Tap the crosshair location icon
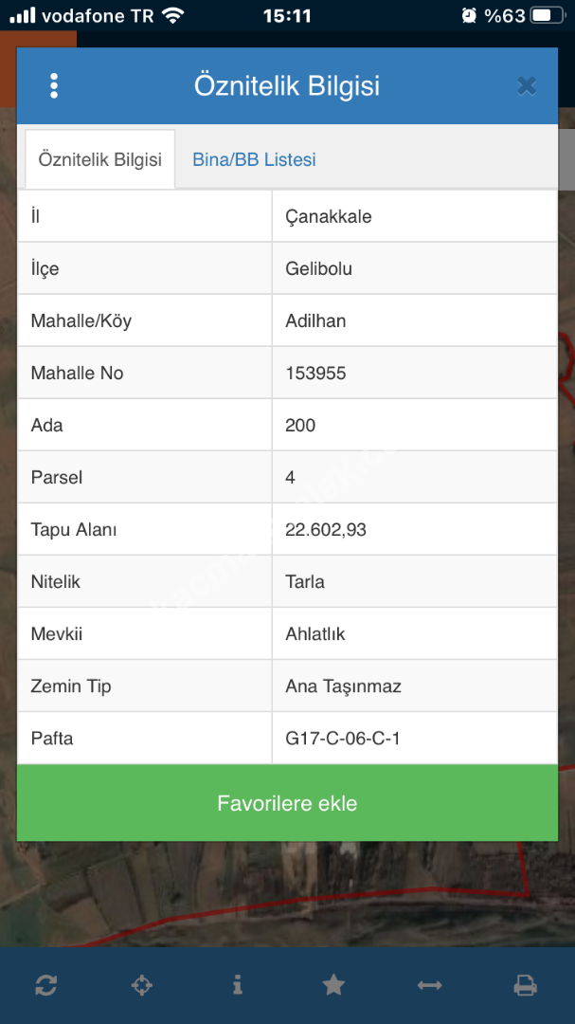This screenshot has height=1024, width=575. coord(141,985)
